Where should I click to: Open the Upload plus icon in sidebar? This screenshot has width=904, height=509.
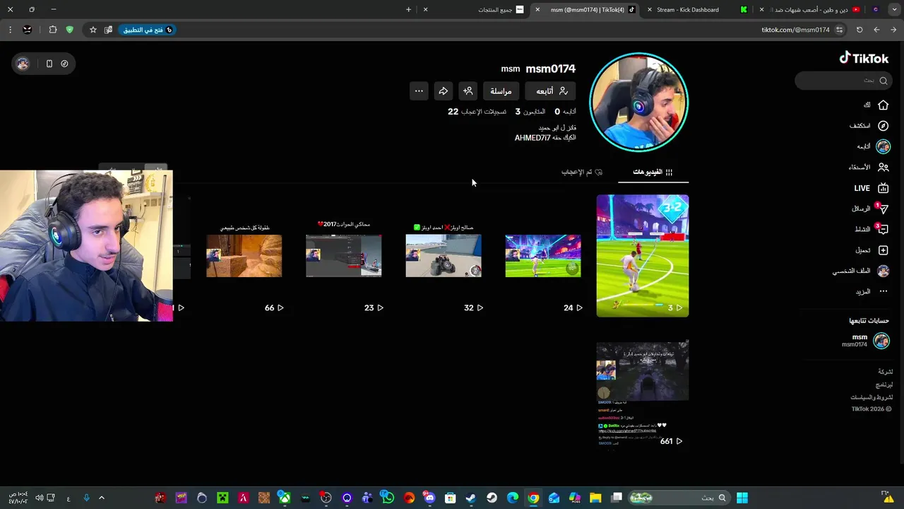point(883,250)
